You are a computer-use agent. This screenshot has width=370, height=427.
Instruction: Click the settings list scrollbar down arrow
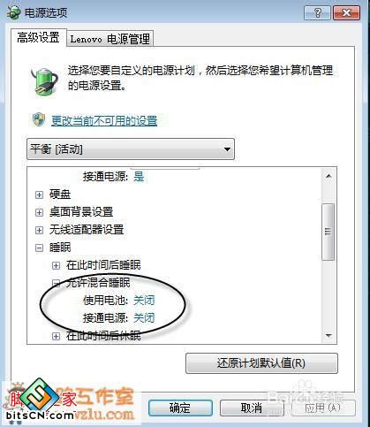click(328, 336)
